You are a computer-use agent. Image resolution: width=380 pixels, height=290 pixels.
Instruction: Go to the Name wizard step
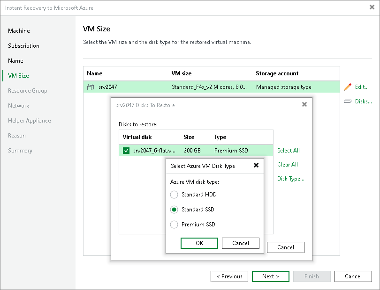15,61
